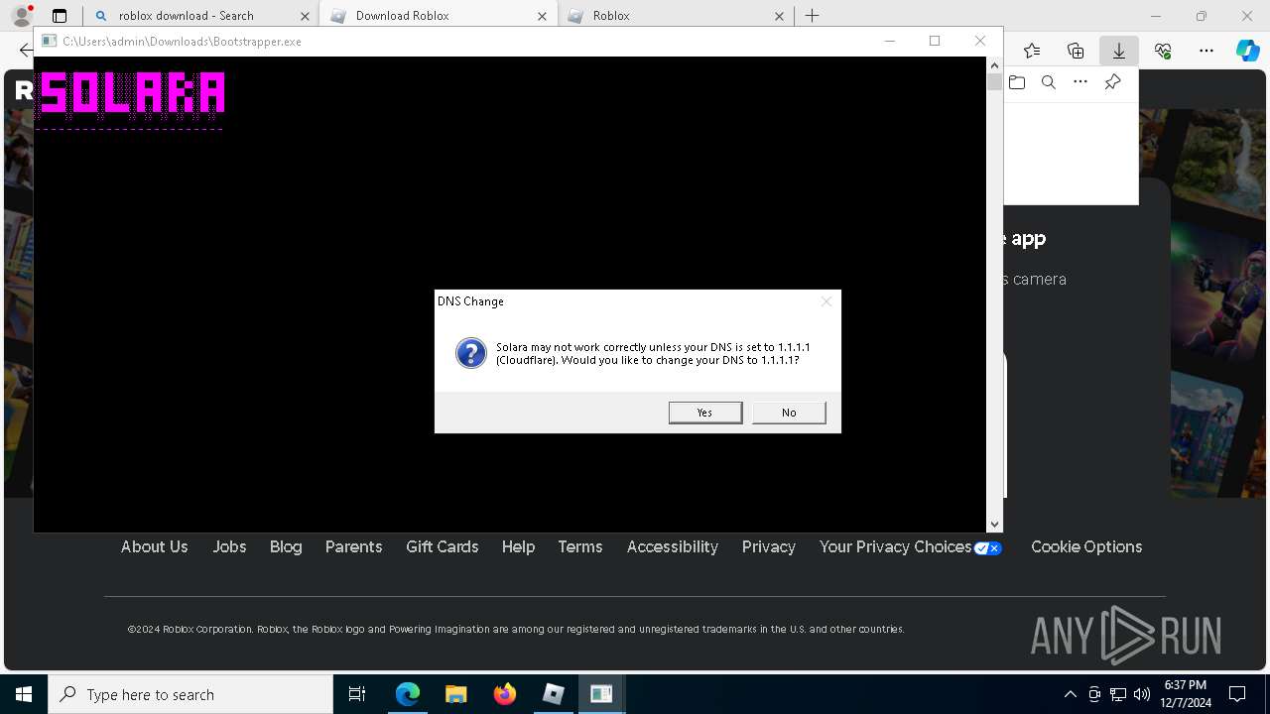Minimize the Bootstrapper.exe console window
Viewport: 1270px width, 714px height.
(x=890, y=41)
